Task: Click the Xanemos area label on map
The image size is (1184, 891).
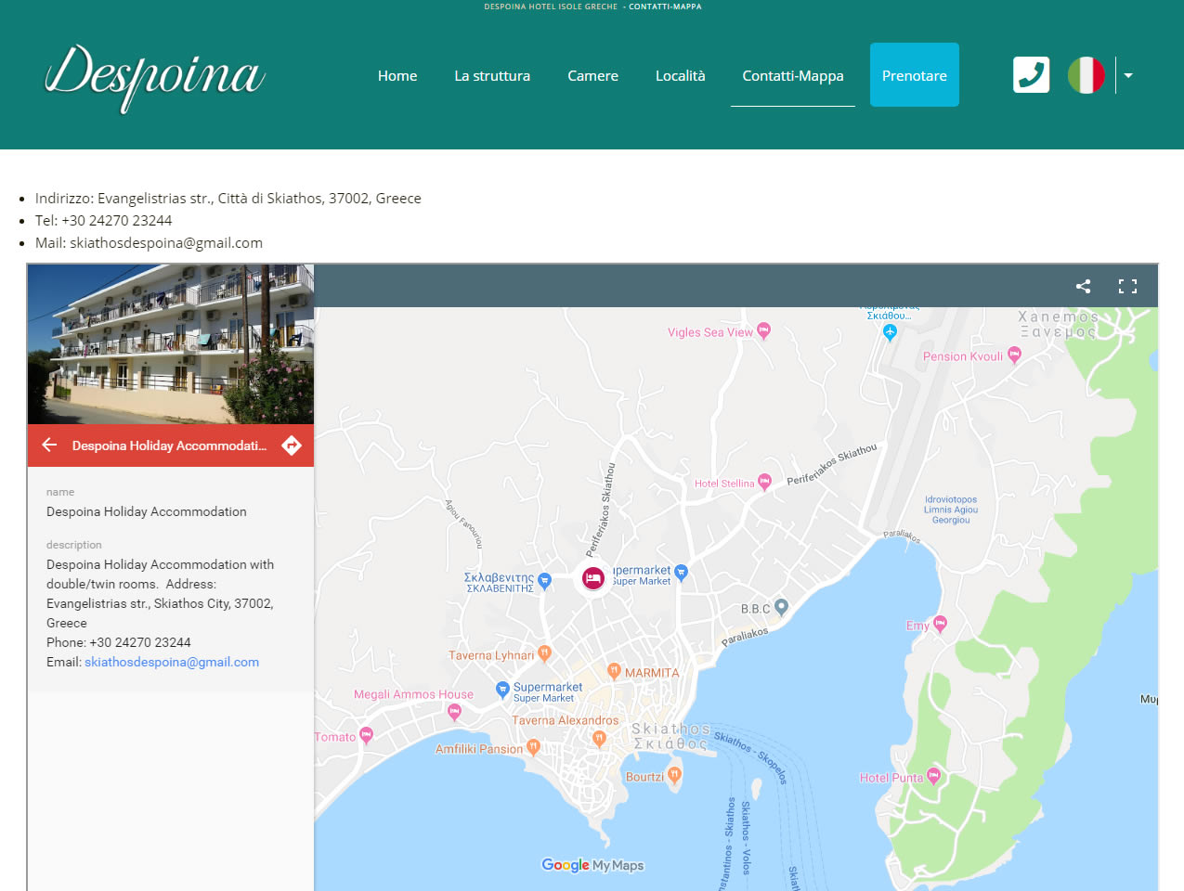Action: 1058,324
